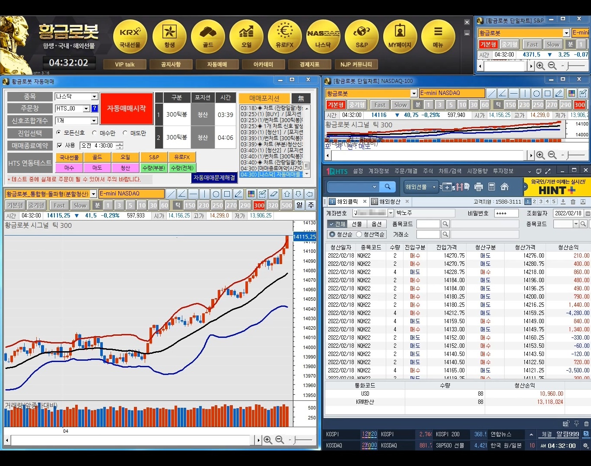The width and height of the screenshot is (591, 466).
Task: Open the 황금로봇_통합형-돌파형 strategy dropdown
Action: 93,194
